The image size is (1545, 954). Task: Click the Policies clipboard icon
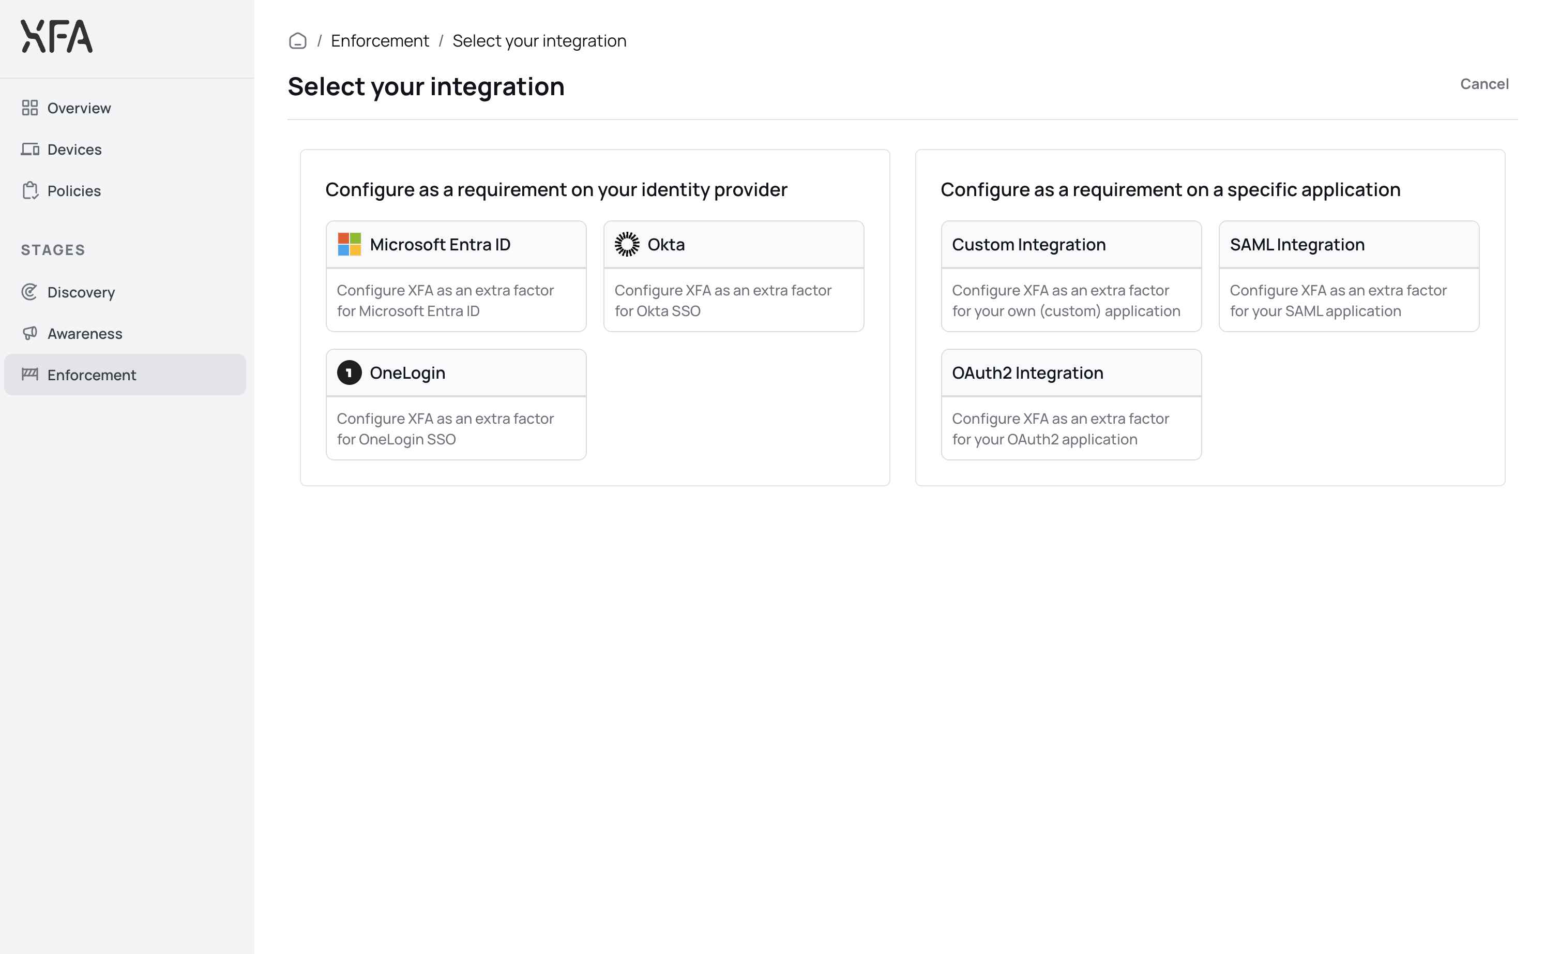[29, 190]
